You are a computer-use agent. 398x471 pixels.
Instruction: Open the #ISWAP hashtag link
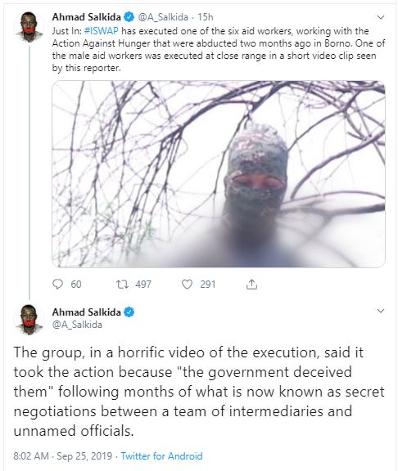[102, 31]
